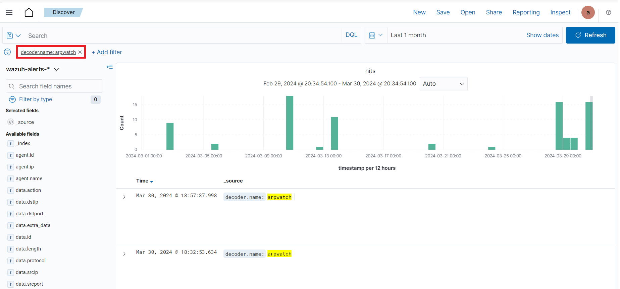Viewport: 620px width, 289px height.
Task: Click the Refresh button
Action: tap(590, 35)
